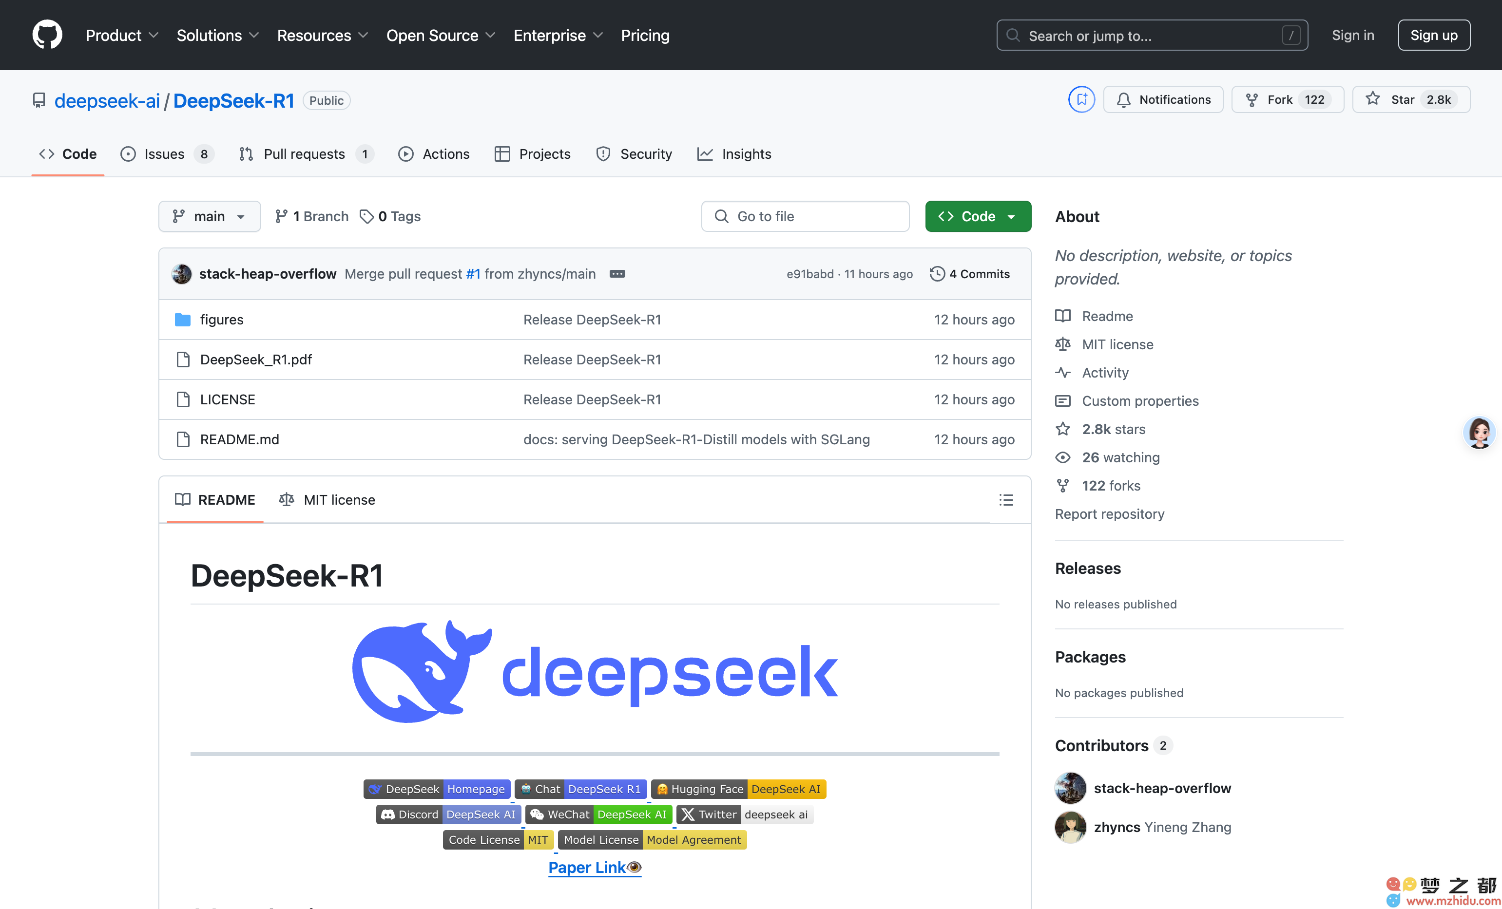Focus the Go to file field
Viewport: 1502px width, 909px height.
point(805,216)
